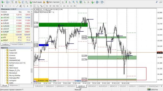Viewport: 163px width, 91px height.
Task: Switch timeframe to M5
Action: (x=50, y=6)
